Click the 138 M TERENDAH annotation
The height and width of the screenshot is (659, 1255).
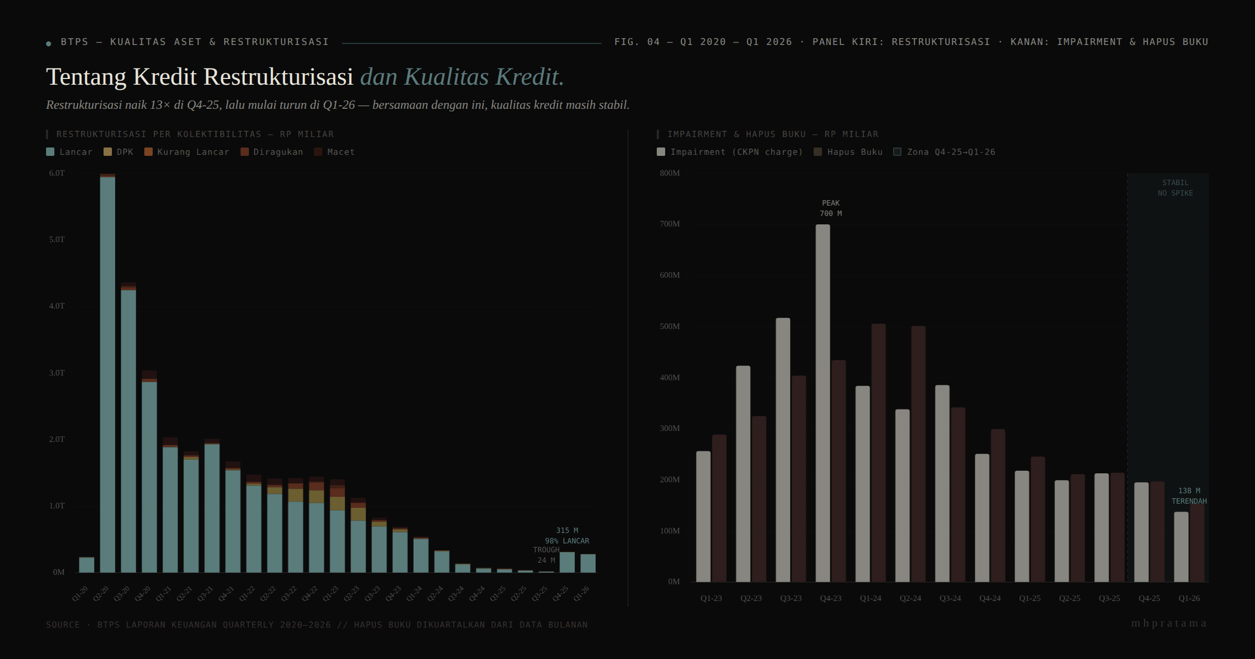(1189, 496)
